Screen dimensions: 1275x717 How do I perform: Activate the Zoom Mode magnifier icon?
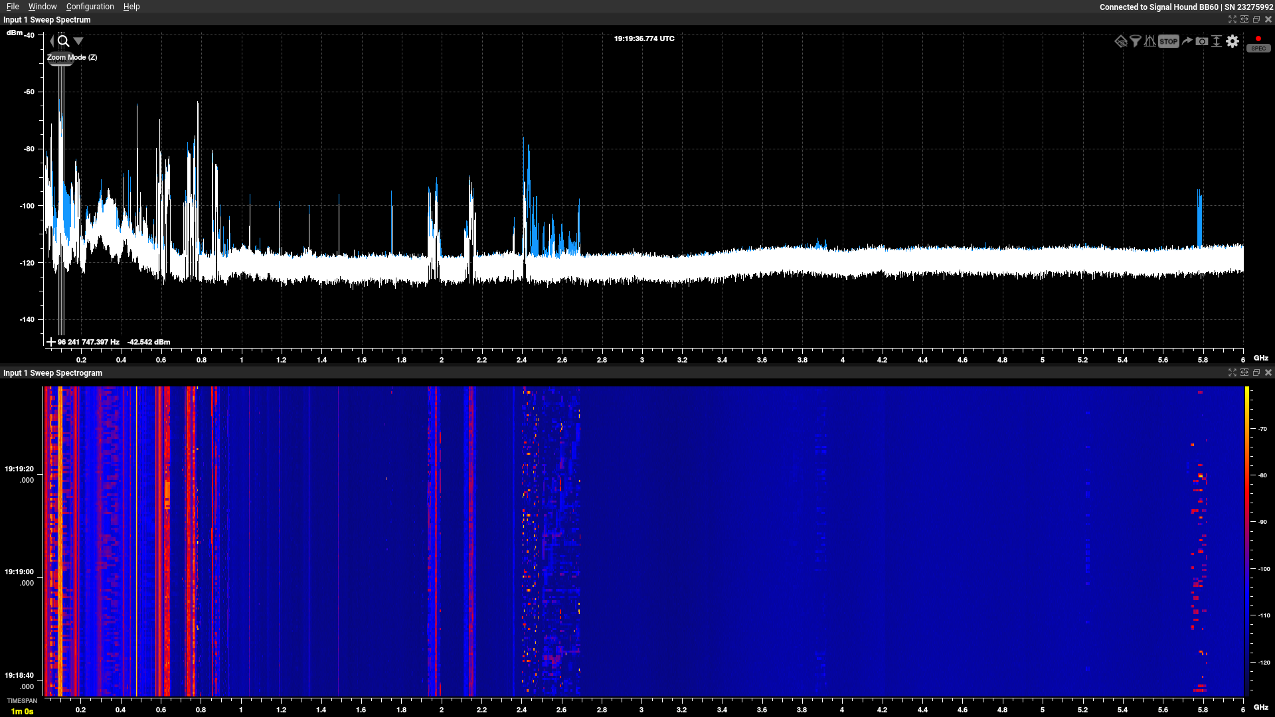pyautogui.click(x=63, y=41)
